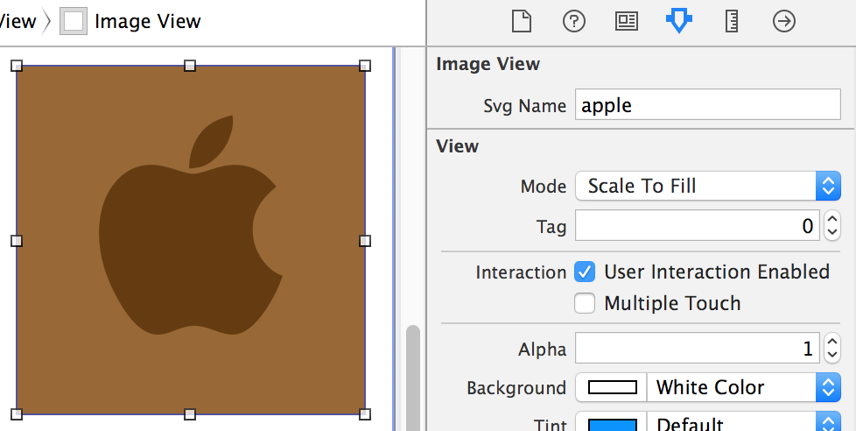
Task: Click the Image View breadcrumb icon
Action: click(74, 22)
